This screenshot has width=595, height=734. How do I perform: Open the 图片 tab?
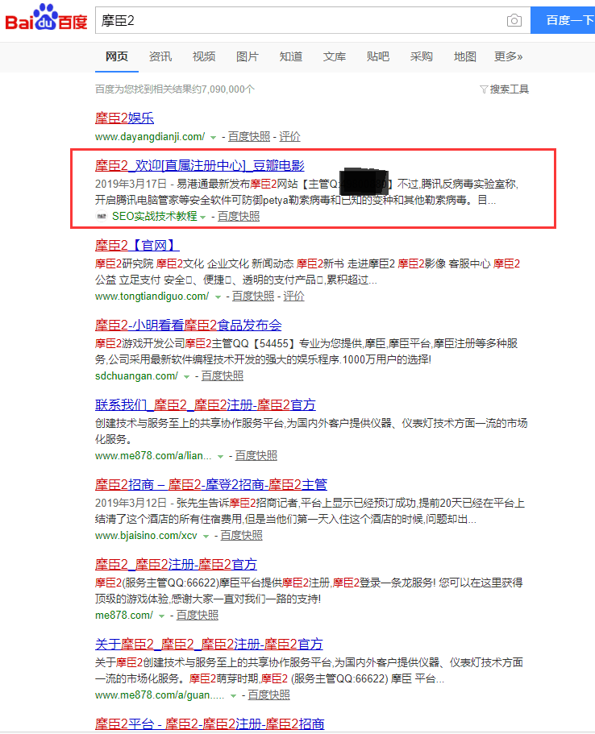coord(248,56)
